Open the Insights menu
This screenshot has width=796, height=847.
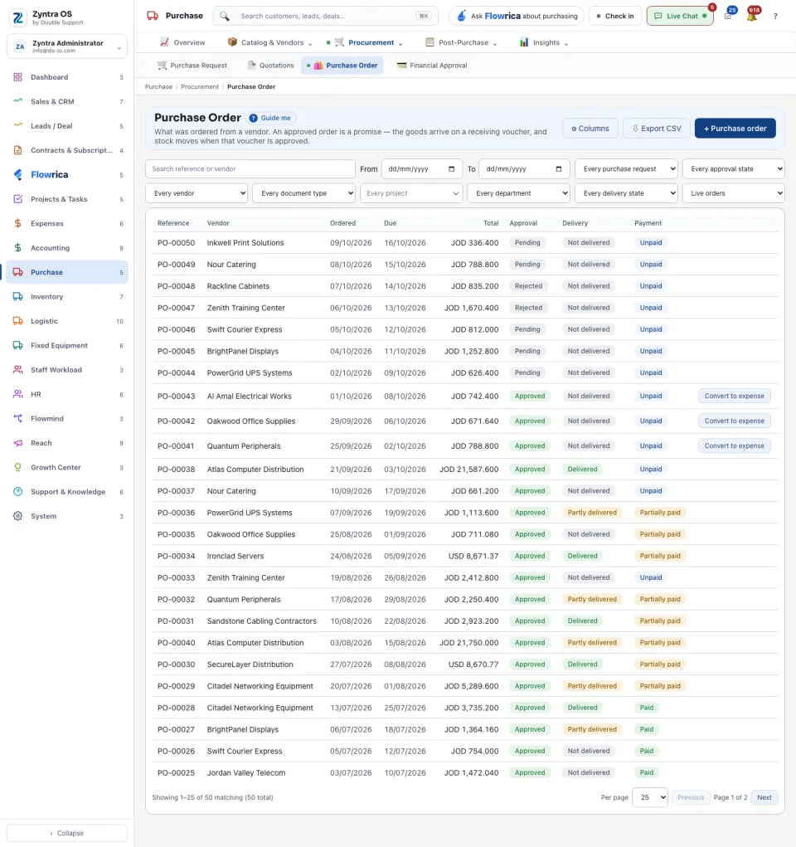tap(543, 42)
